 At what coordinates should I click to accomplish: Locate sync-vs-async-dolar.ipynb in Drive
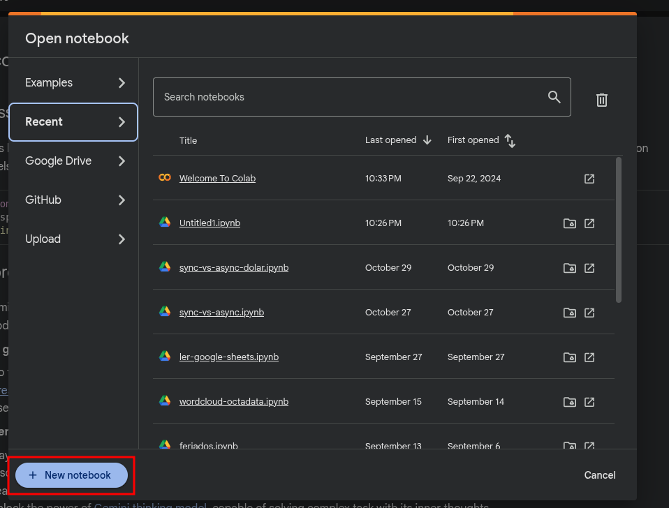(x=569, y=267)
